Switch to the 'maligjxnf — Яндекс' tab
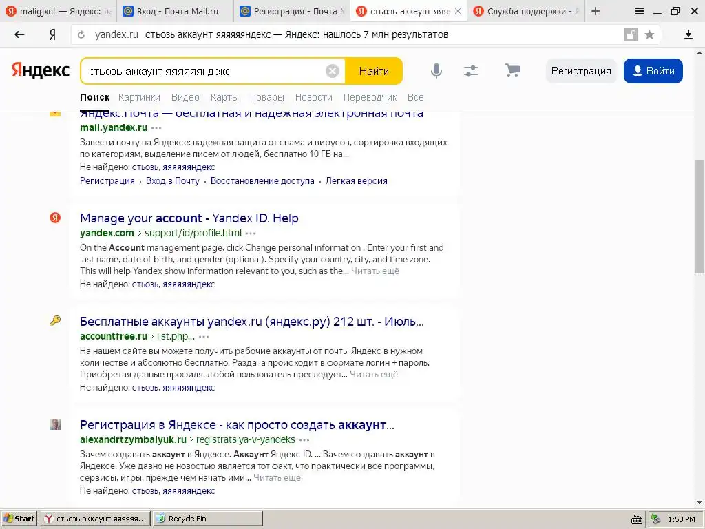This screenshot has width=705, height=529. (x=59, y=11)
